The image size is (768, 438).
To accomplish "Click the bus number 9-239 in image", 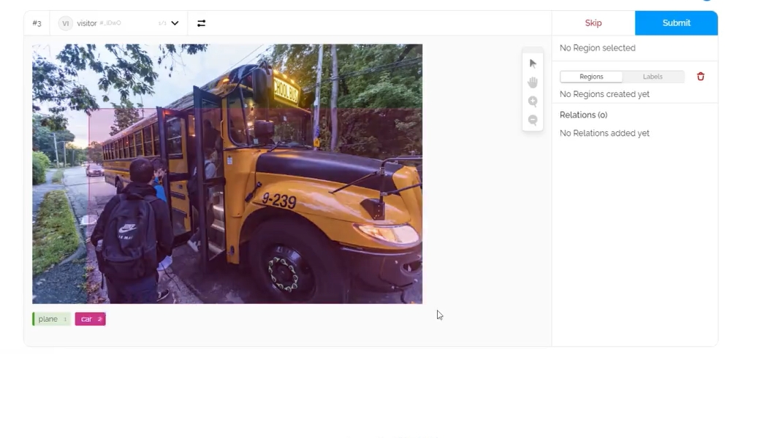I will 279,200.
